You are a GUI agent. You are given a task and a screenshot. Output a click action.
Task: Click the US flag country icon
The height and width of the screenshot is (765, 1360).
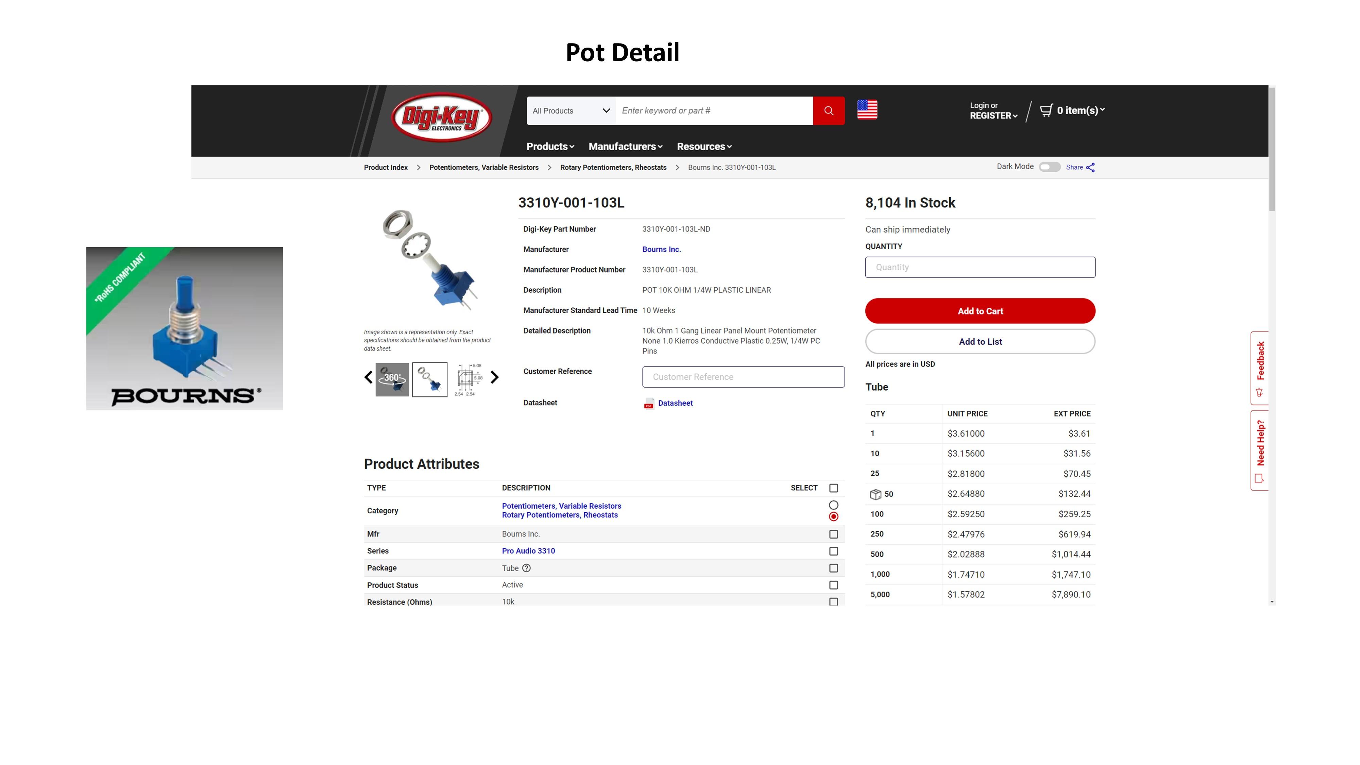point(867,110)
